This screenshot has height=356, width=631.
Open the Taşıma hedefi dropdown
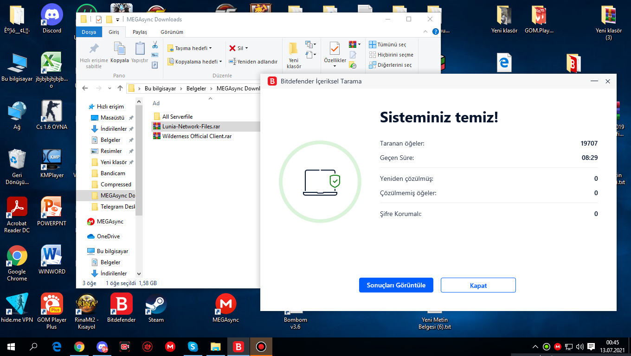pos(189,48)
